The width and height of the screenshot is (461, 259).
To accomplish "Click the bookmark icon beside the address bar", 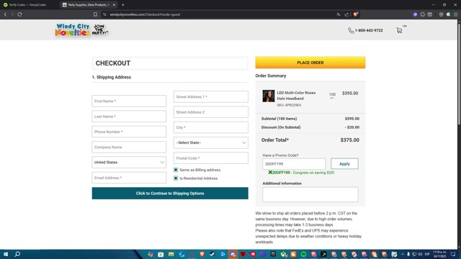I will point(95,14).
